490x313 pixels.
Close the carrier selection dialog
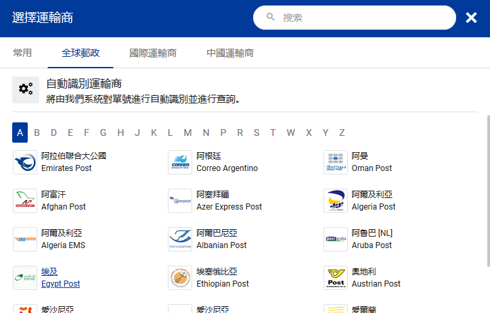(471, 18)
